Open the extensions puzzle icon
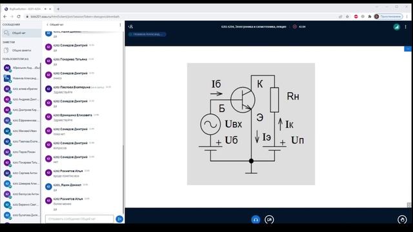The width and height of the screenshot is (413, 232). pyautogui.click(x=370, y=17)
